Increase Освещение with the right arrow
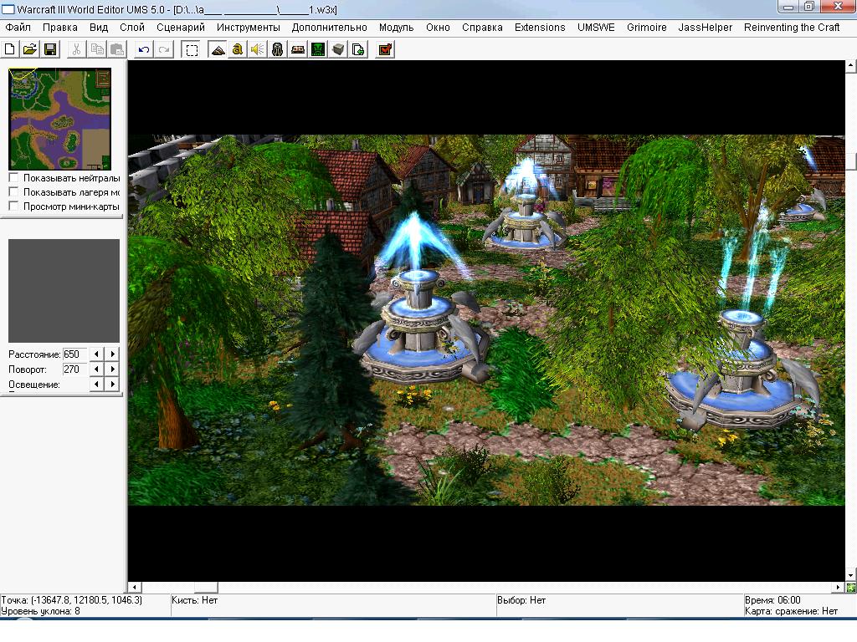 tap(113, 384)
